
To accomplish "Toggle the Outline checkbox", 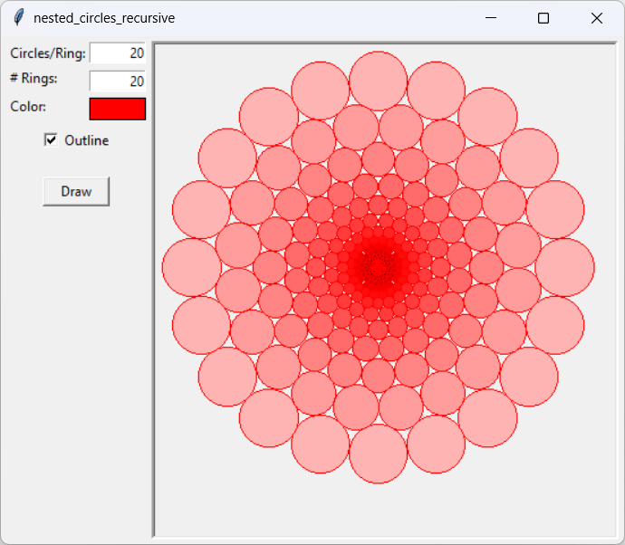I will coord(51,140).
